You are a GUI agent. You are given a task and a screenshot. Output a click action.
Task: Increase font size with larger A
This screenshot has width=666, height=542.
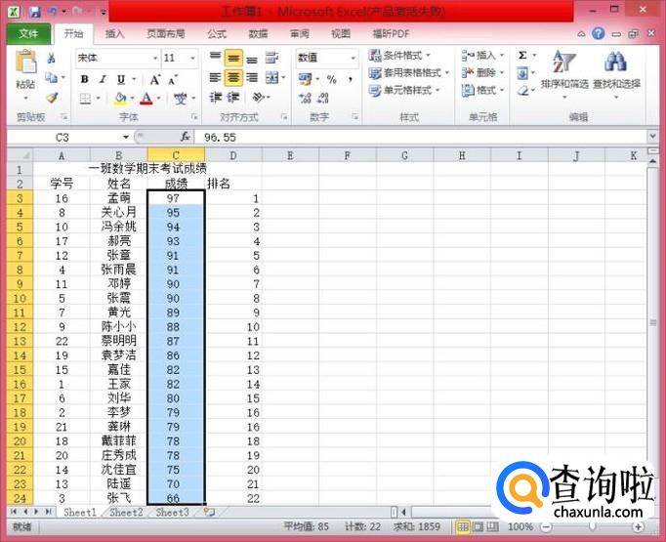click(155, 79)
